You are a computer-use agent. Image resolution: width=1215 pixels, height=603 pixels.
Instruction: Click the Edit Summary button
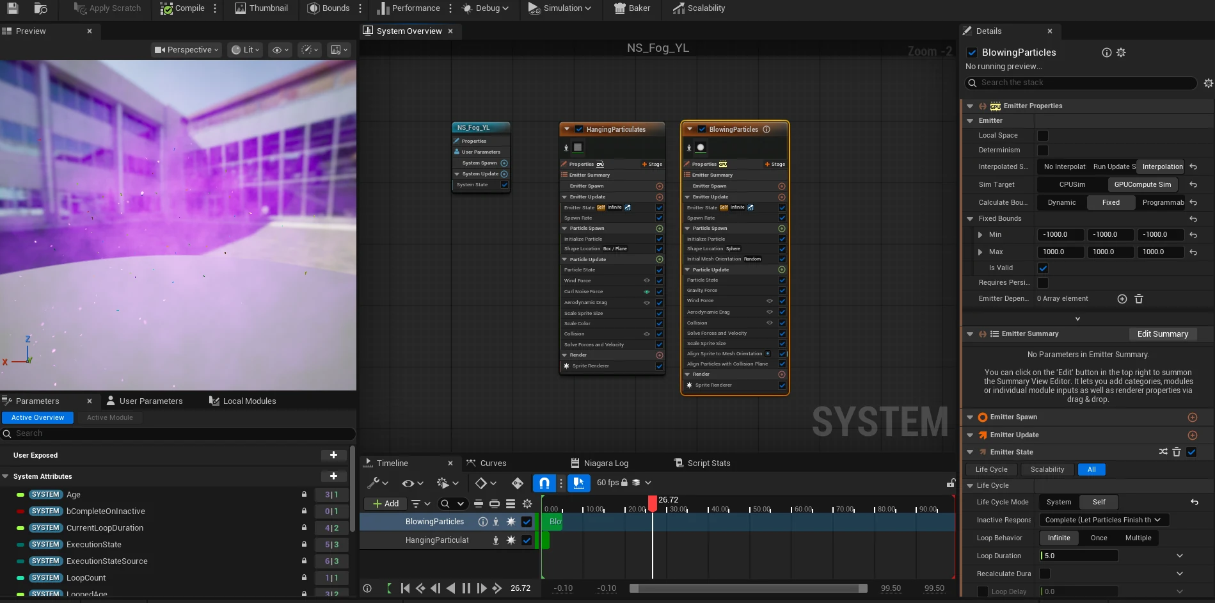pyautogui.click(x=1163, y=334)
